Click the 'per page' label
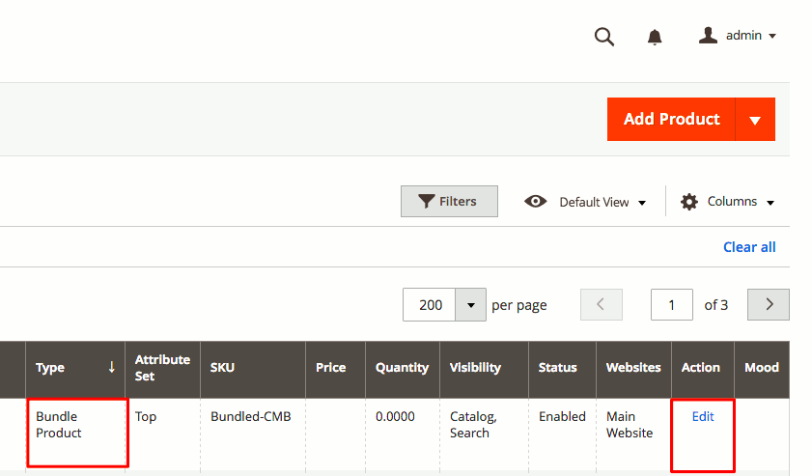 click(518, 306)
